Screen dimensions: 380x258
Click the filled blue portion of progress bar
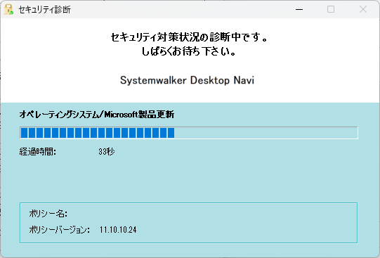coord(98,133)
